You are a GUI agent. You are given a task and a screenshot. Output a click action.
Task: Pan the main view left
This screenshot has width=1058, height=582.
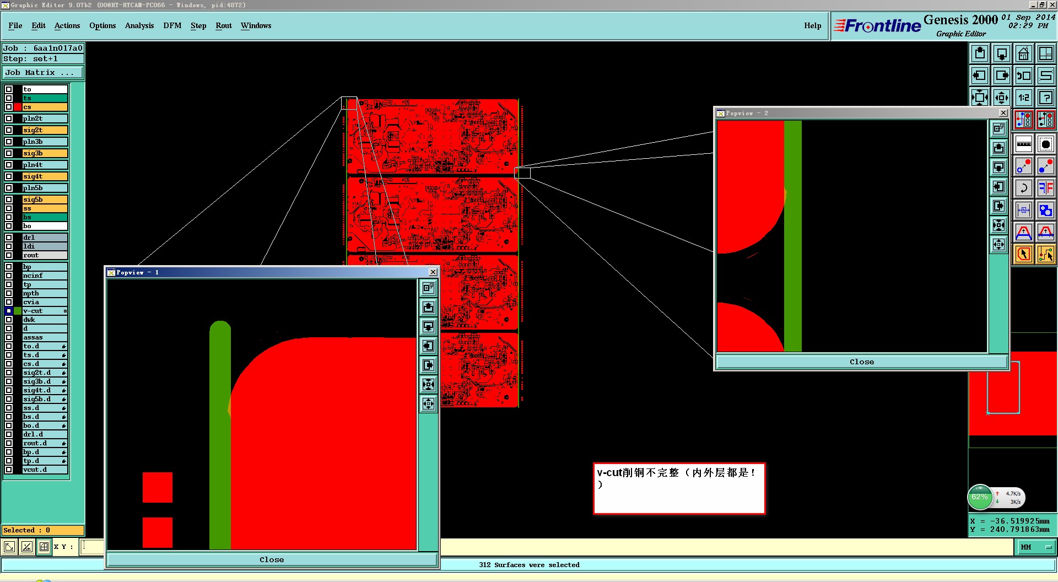tap(980, 76)
